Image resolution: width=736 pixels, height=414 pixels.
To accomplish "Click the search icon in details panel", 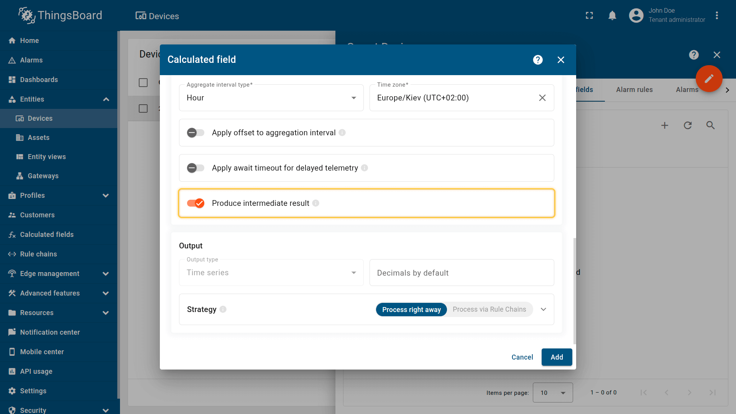I will [710, 125].
